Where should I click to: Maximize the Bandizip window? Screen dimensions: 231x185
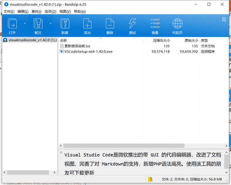pos(209,5)
